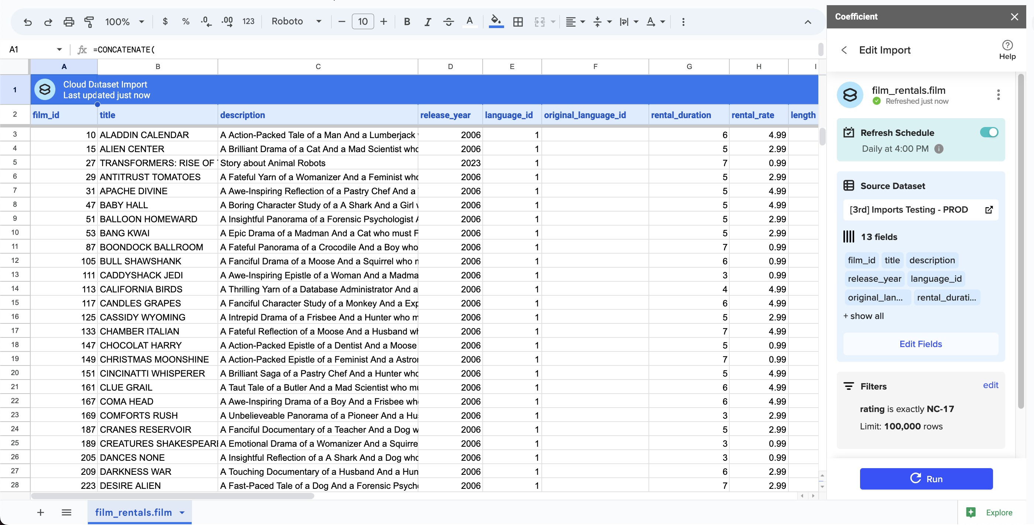The width and height of the screenshot is (1034, 525).
Task: Open Coefficient Help
Action: point(1007,50)
